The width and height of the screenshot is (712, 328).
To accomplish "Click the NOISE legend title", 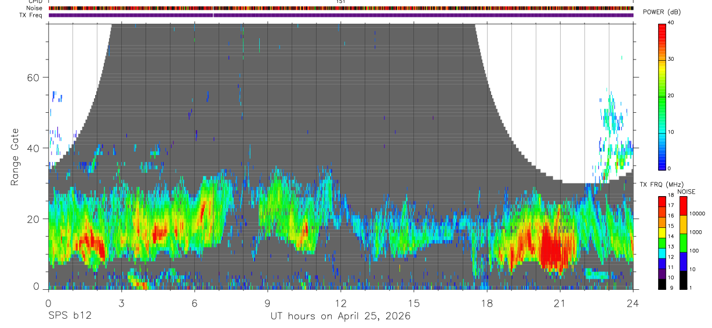I will tap(687, 191).
